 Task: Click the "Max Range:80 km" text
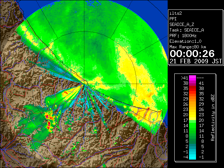tap(188, 47)
